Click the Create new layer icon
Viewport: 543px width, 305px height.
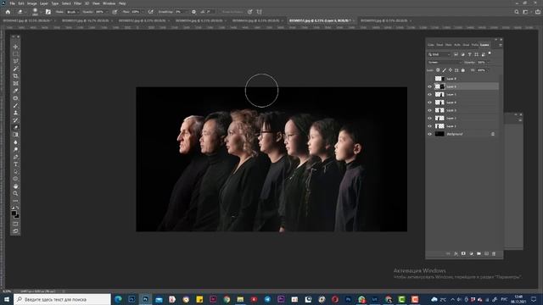coord(486,253)
